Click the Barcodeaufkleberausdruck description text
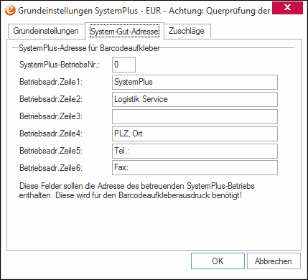Image resolution: width=308 pixels, height=280 pixels. [x=137, y=191]
